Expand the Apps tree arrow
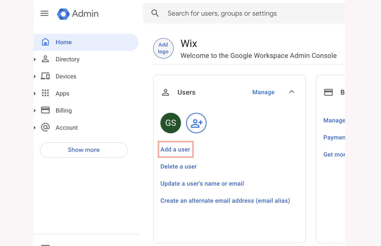Viewport: 381px width, 246px height. (35, 93)
